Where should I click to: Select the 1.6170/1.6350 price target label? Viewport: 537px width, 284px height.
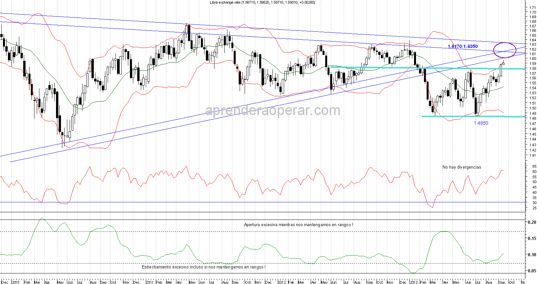coord(462,46)
